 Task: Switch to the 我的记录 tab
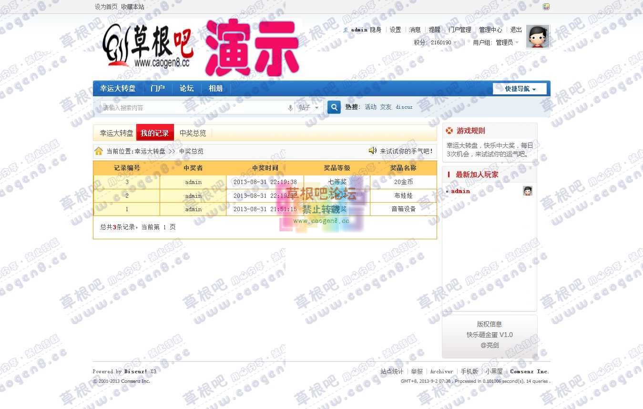point(155,133)
